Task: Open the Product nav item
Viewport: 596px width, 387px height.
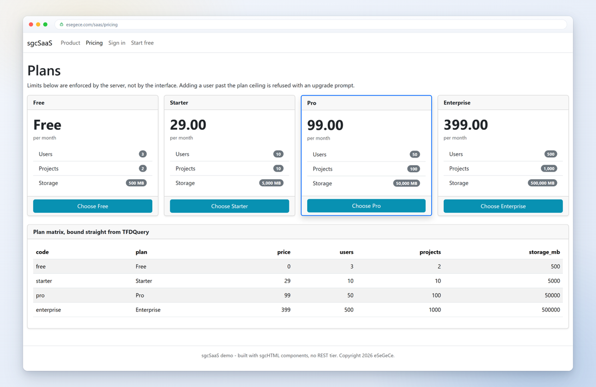Action: pos(70,43)
